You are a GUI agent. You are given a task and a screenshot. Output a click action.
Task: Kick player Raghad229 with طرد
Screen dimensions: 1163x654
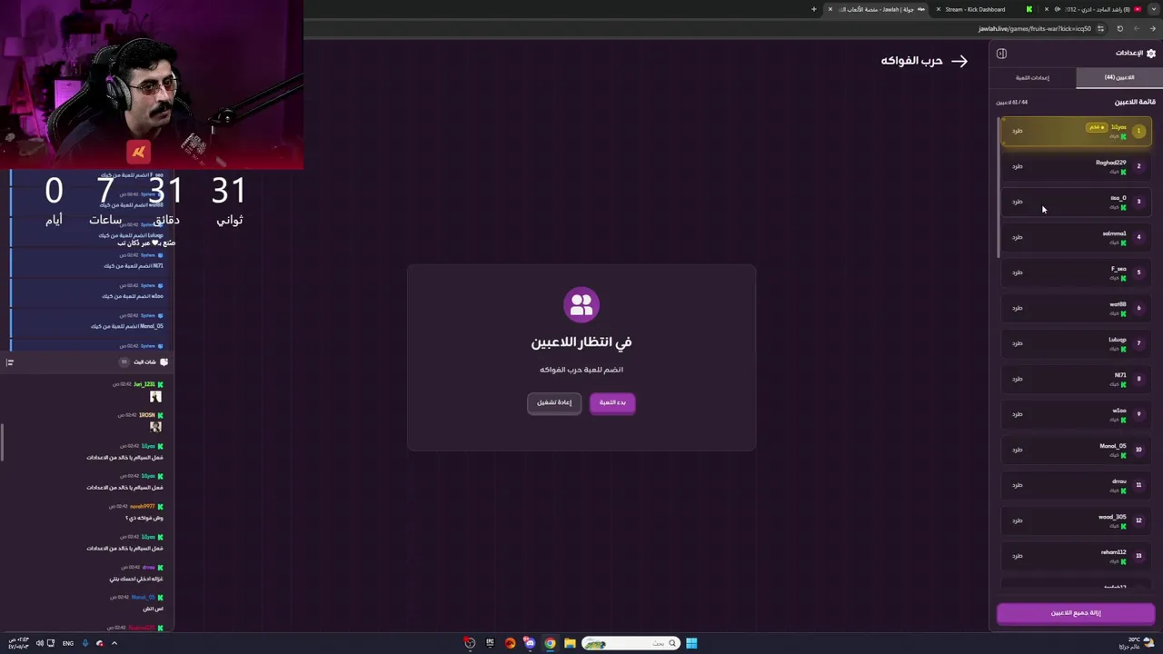(1018, 166)
